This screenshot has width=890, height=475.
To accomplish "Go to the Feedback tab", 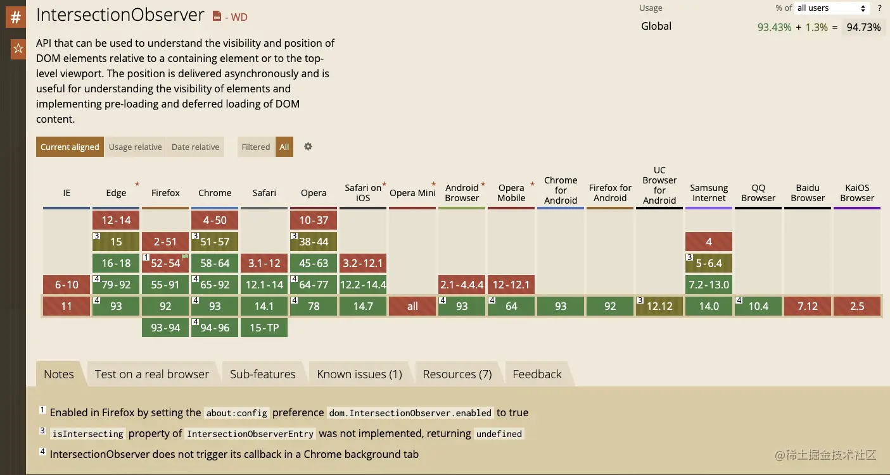I will click(x=537, y=374).
